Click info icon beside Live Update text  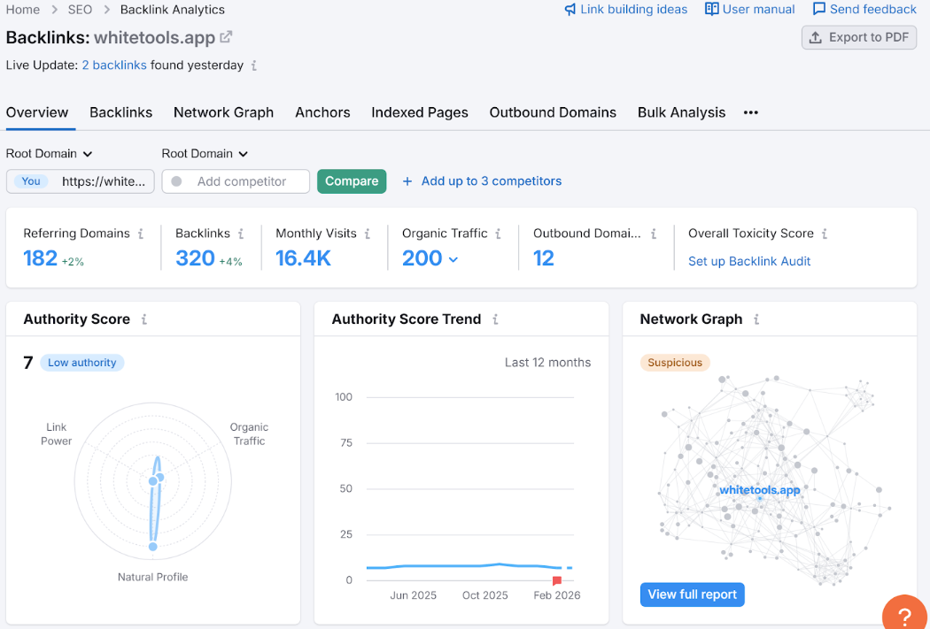254,65
